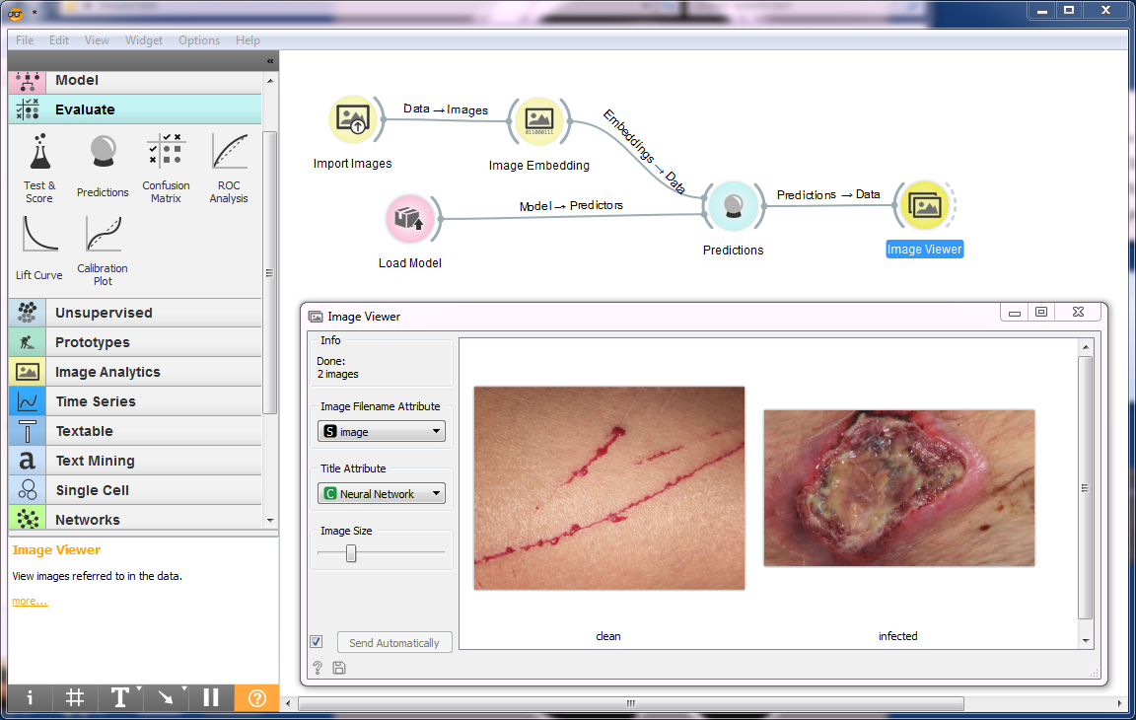The width and height of the screenshot is (1136, 720).
Task: Expand the Prototypes category
Action: point(135,342)
